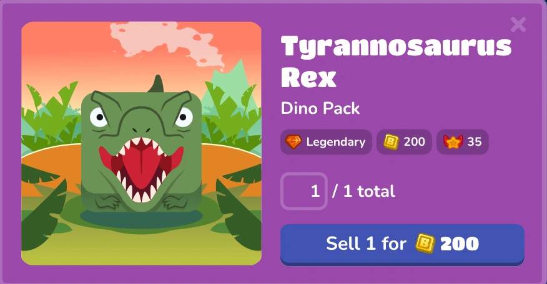Click the Tyrannosaurus Rex title heading
Image resolution: width=547 pixels, height=284 pixels.
[x=396, y=61]
